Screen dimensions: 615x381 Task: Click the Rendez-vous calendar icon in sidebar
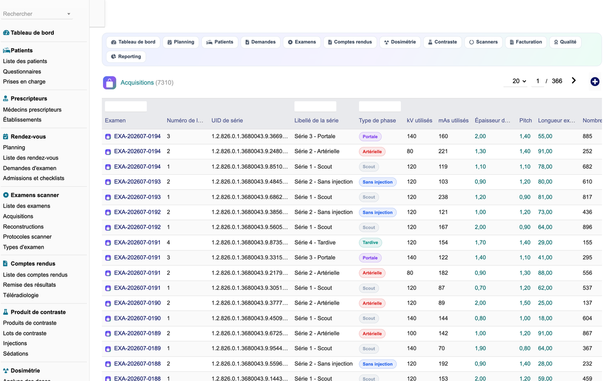[6, 137]
